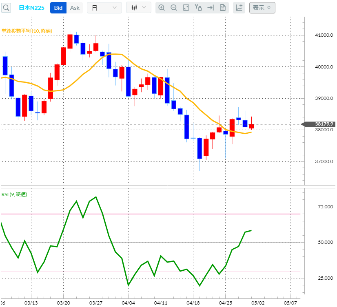This screenshot has height=307, width=337.
Task: Click the RSI (9, 終値) indicator label
Action: [x=13, y=194]
